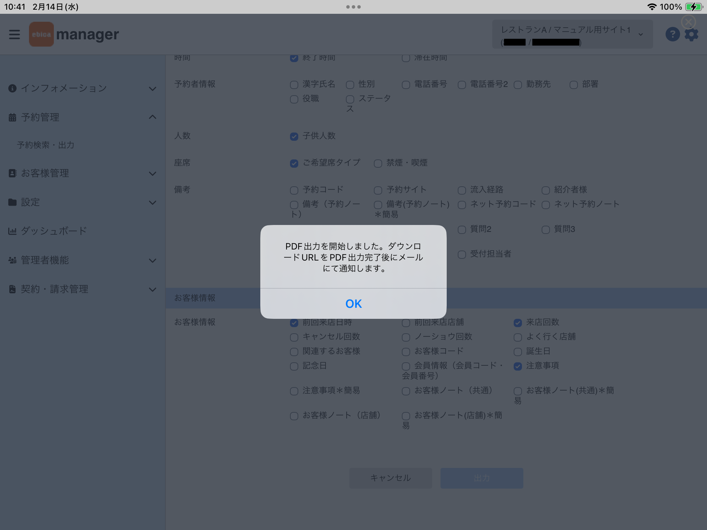Screen dimensions: 707x530
Task: Open the restaurant site selector dropdown
Action: [x=572, y=34]
